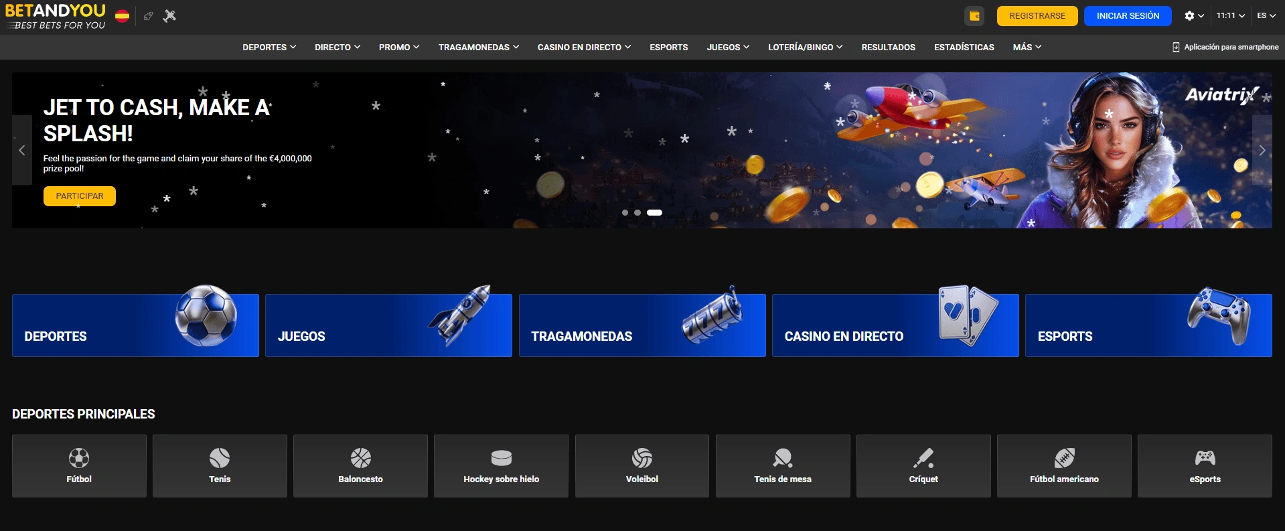The image size is (1285, 531).
Task: Expand the MÁS nav dropdown
Action: tap(1027, 48)
